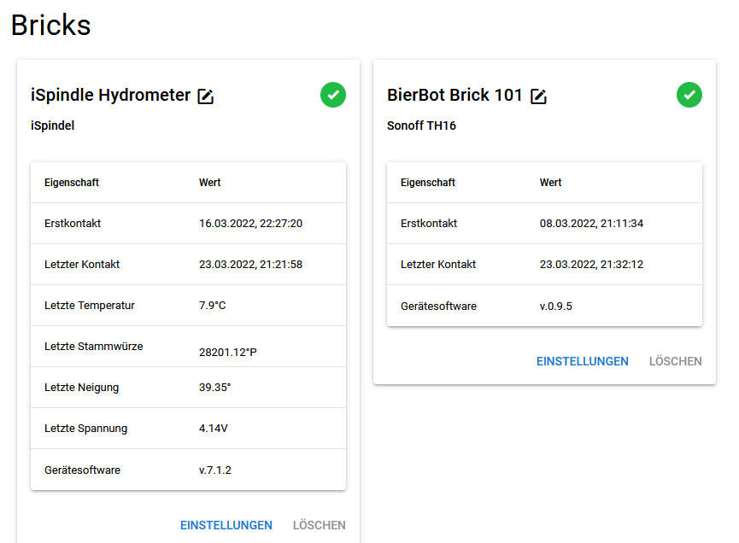The height and width of the screenshot is (543, 739).
Task: Click Wert header in iSpindle Hydrometer table
Action: pyautogui.click(x=209, y=182)
